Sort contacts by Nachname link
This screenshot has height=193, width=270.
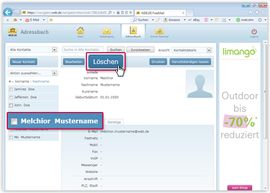pos(41,82)
